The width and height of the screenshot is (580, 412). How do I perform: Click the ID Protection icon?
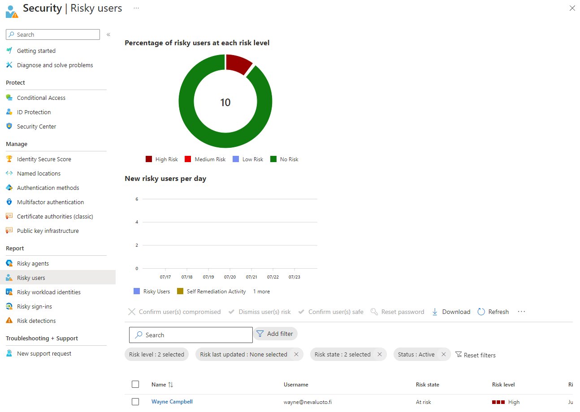click(9, 112)
